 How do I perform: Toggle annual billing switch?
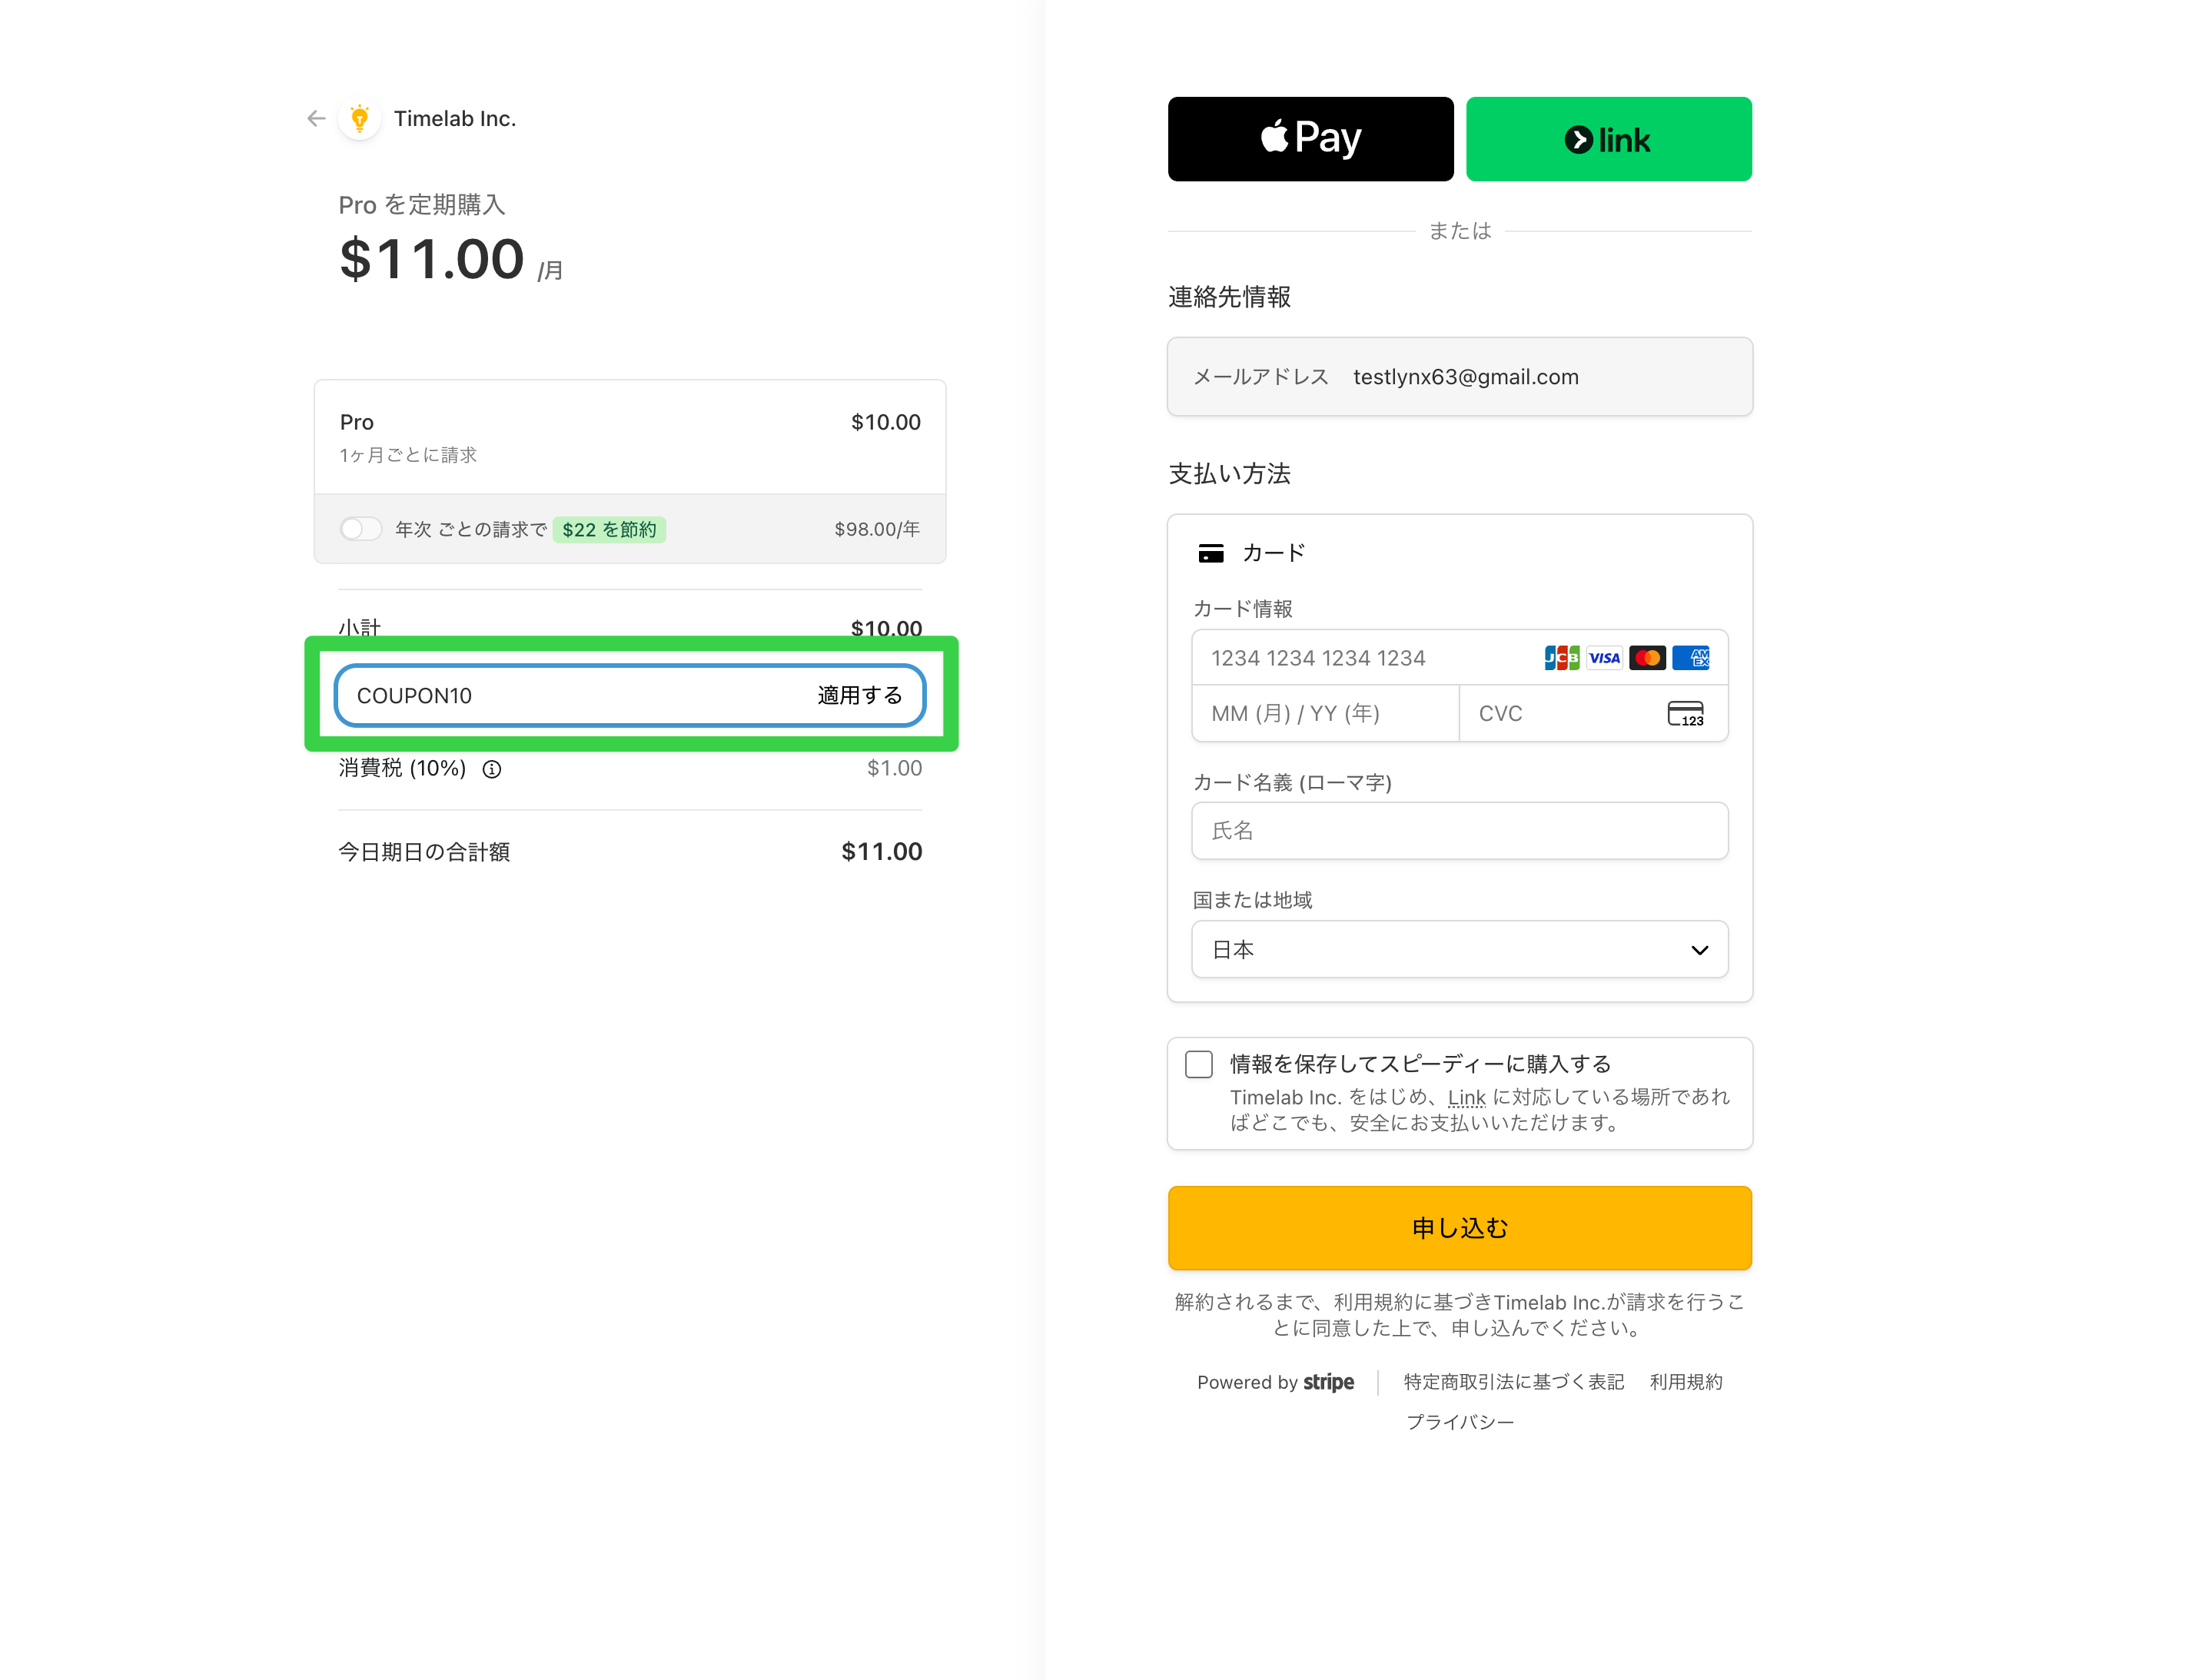tap(360, 529)
